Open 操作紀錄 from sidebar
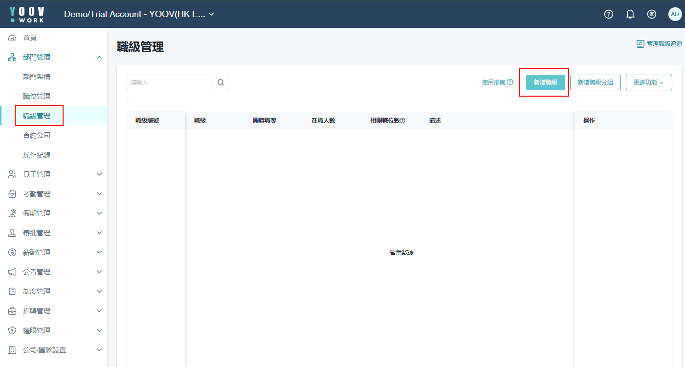 click(37, 155)
